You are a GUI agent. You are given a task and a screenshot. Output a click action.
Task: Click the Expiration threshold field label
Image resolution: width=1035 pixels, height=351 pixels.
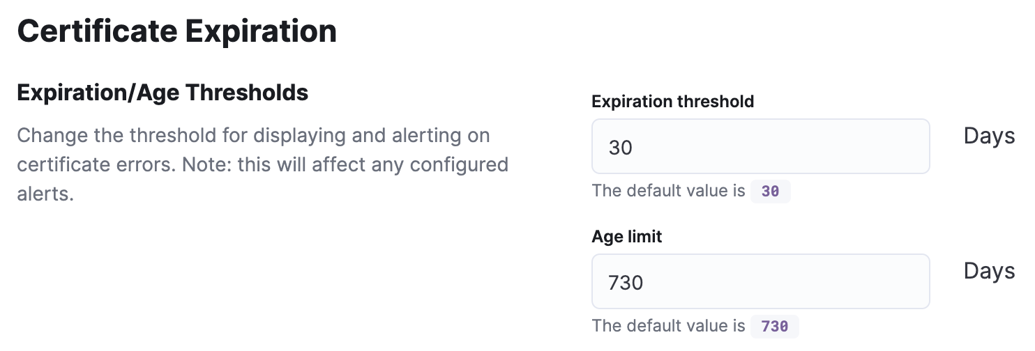(x=672, y=102)
